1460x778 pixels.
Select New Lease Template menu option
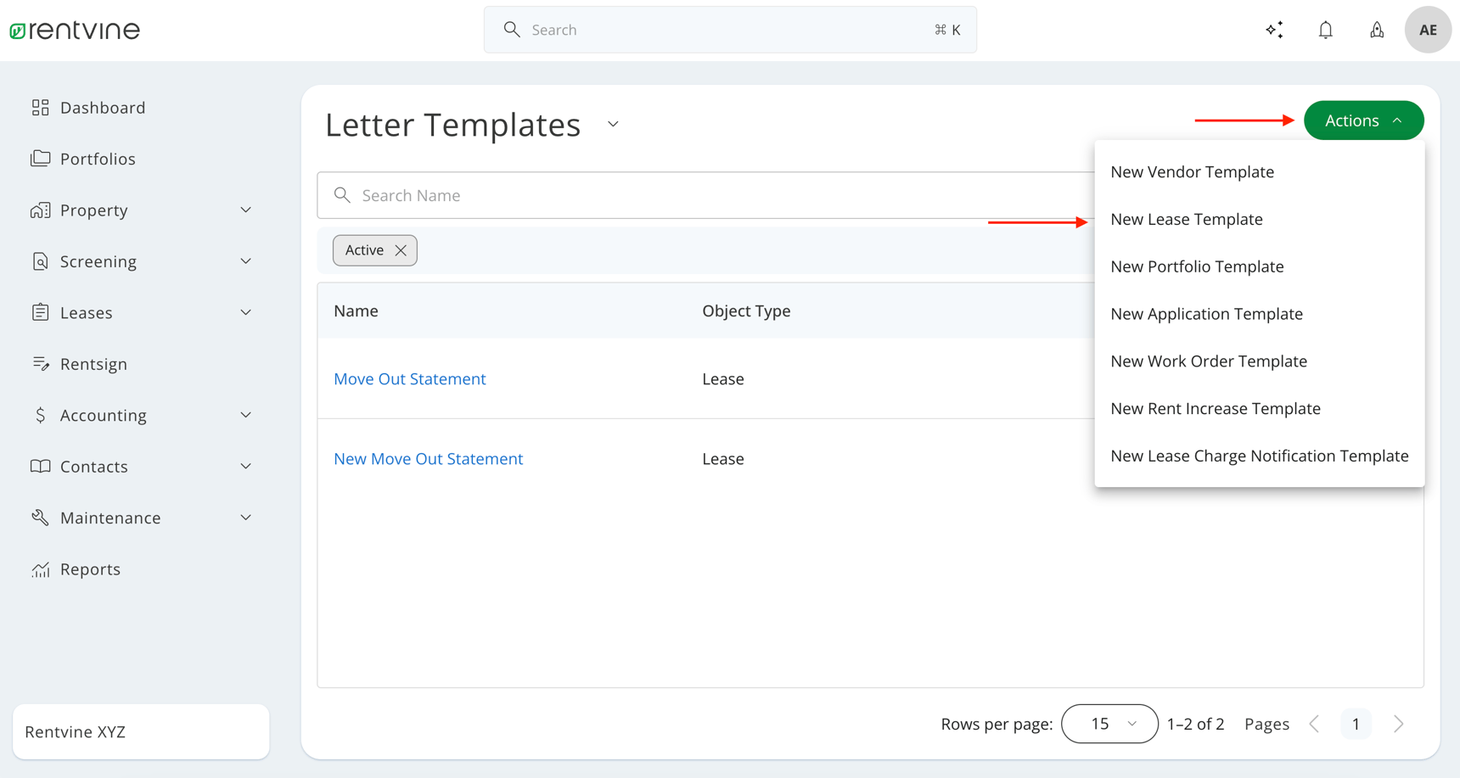click(1186, 219)
